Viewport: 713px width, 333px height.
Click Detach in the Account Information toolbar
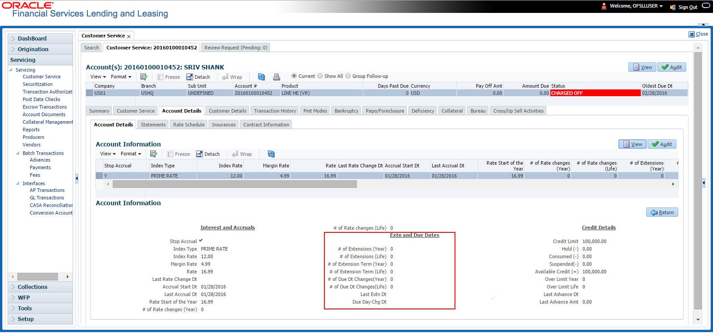208,154
